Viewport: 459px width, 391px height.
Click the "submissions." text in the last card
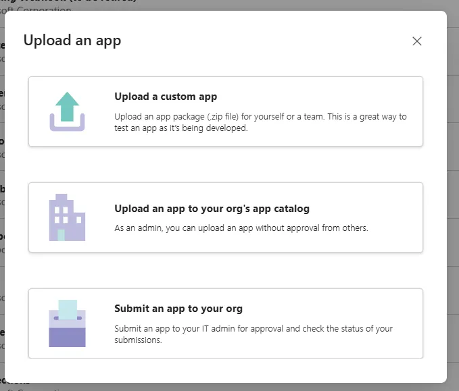(138, 340)
